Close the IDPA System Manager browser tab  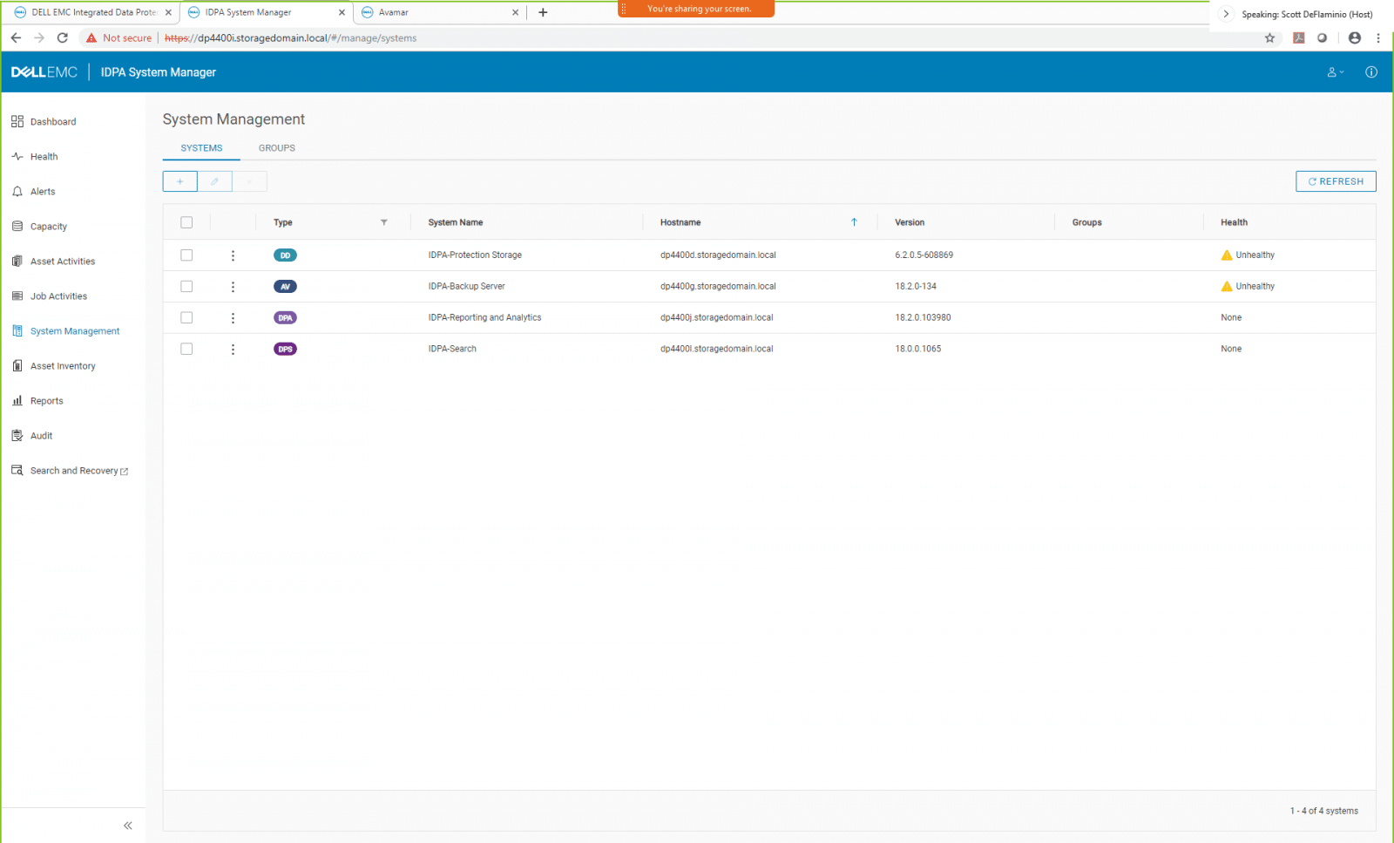(x=342, y=13)
